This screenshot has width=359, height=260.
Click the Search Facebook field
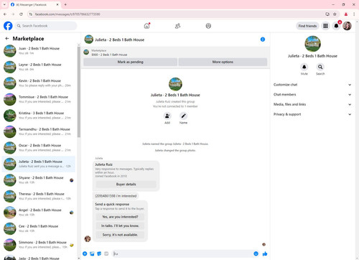point(46,26)
